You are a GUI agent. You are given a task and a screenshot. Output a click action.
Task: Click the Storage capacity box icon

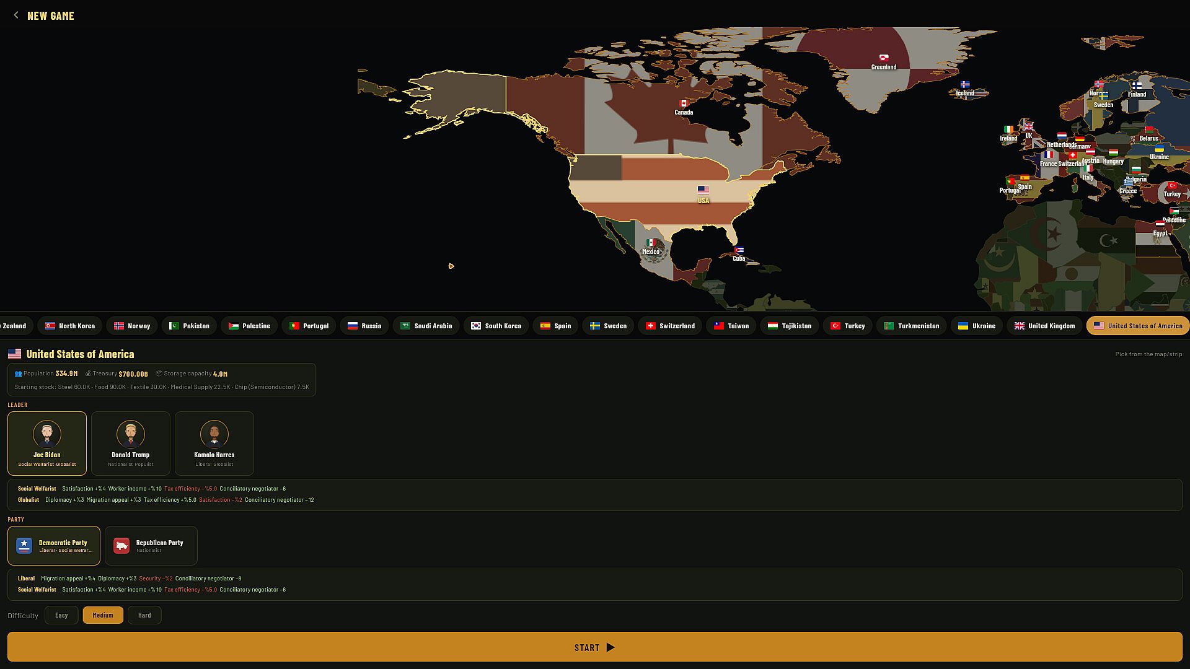point(159,374)
